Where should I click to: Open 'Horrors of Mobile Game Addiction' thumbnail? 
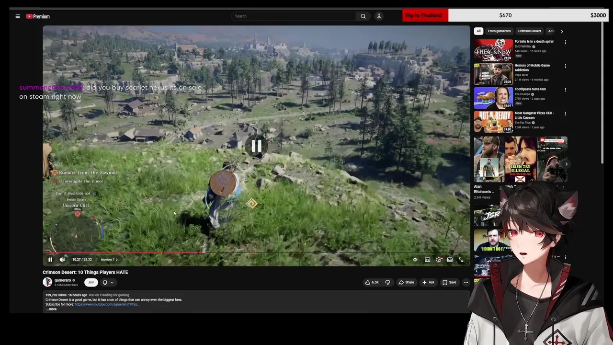coord(493,74)
